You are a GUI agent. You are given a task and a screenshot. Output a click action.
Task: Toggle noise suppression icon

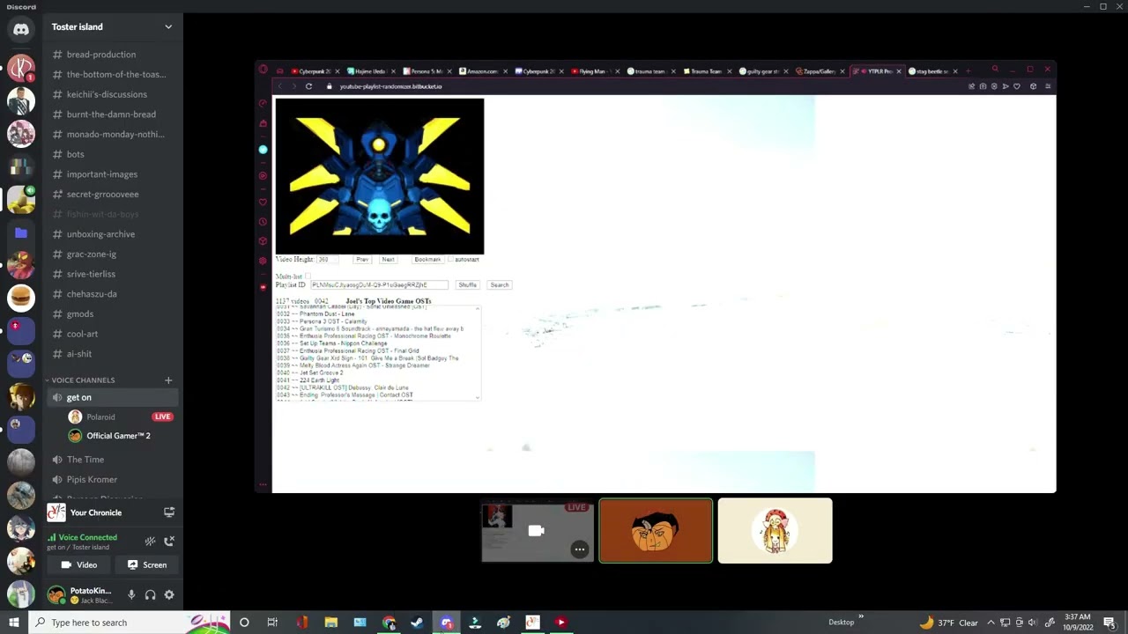150,542
